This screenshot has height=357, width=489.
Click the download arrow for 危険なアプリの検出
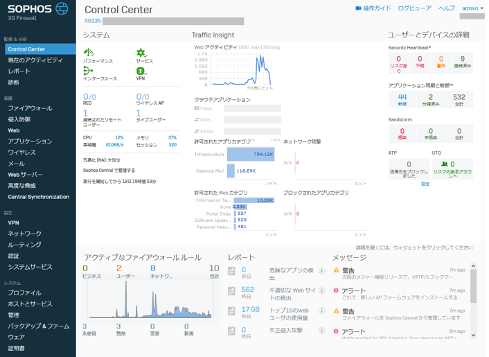point(321,271)
